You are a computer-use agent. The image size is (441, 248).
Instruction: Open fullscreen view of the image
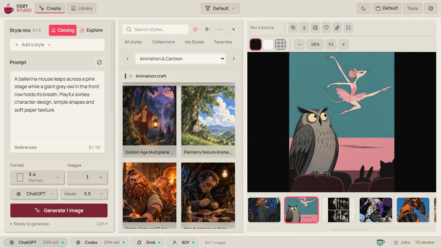tap(348, 28)
